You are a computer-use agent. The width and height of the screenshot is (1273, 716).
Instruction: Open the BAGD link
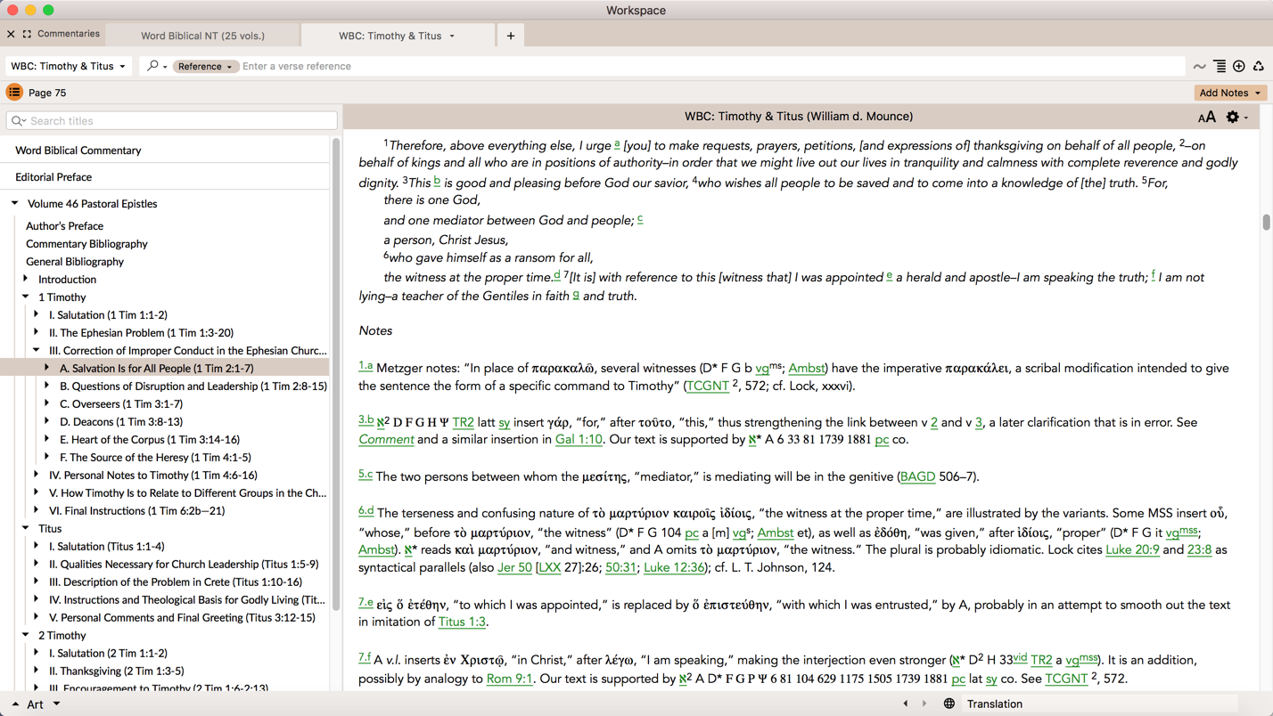point(917,476)
